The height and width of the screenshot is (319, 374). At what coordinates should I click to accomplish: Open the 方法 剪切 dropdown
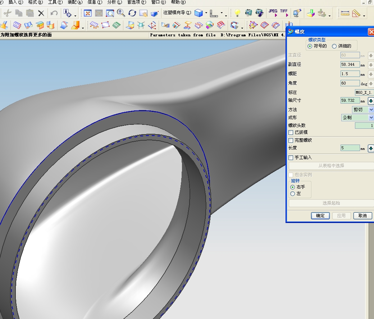click(362, 110)
